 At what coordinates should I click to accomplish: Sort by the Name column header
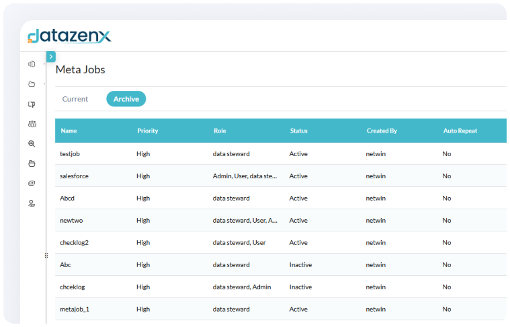point(69,131)
